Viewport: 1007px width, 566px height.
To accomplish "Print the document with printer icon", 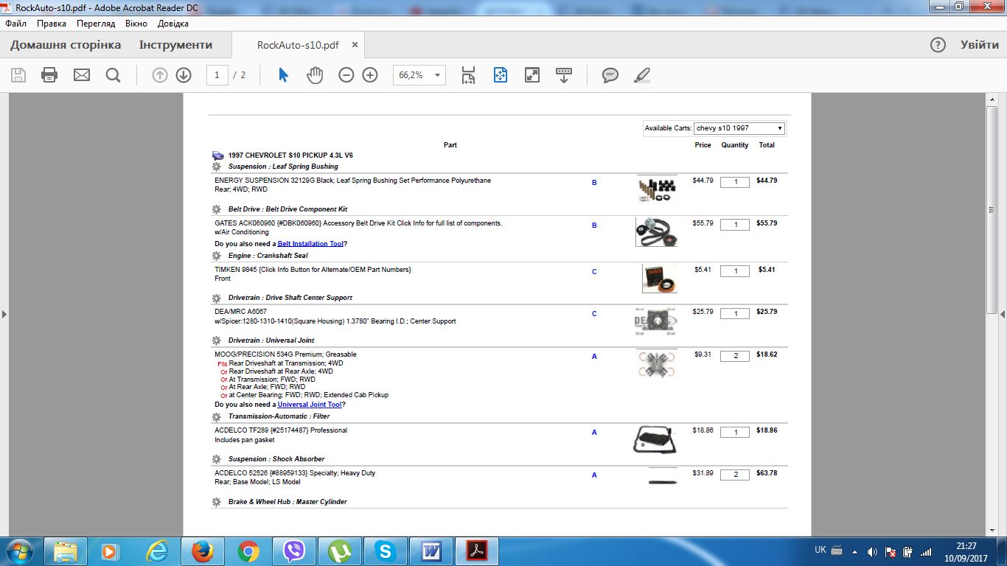I will coord(49,75).
